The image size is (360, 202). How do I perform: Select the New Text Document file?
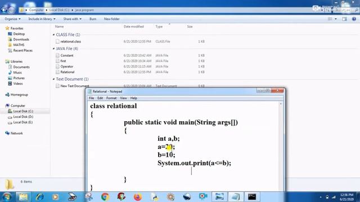[75, 86]
